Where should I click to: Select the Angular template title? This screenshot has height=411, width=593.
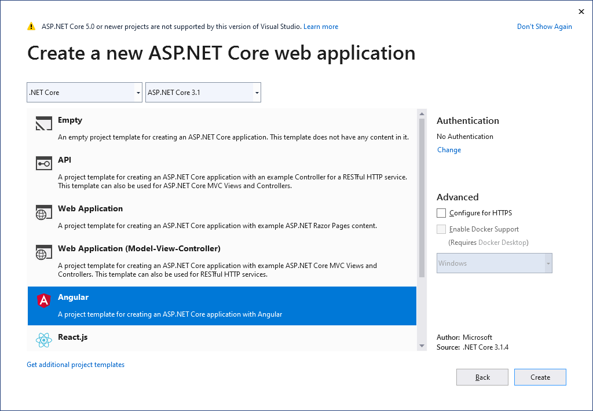click(x=73, y=297)
